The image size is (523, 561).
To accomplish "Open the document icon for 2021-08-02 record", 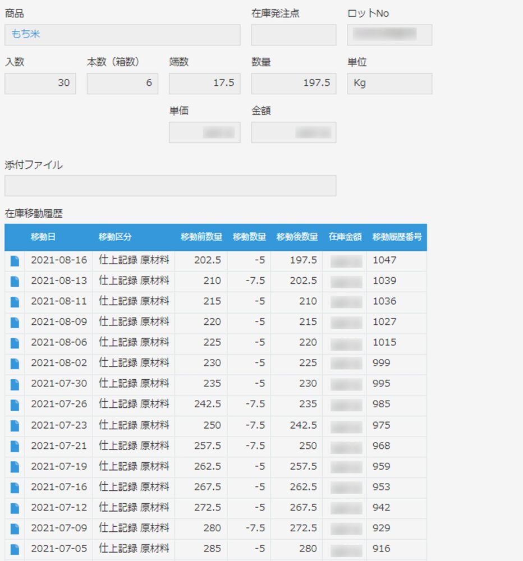I will (x=15, y=364).
